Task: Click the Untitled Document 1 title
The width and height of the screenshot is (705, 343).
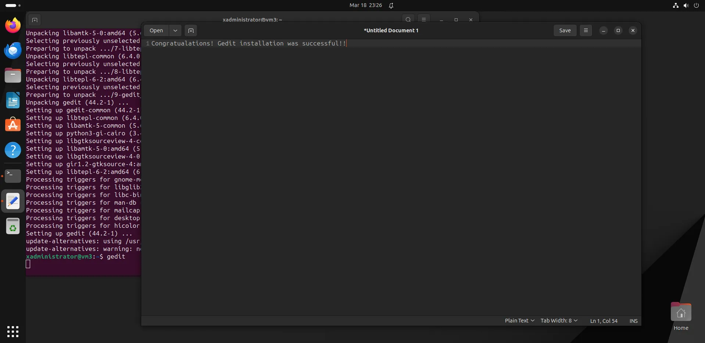Action: [391, 30]
